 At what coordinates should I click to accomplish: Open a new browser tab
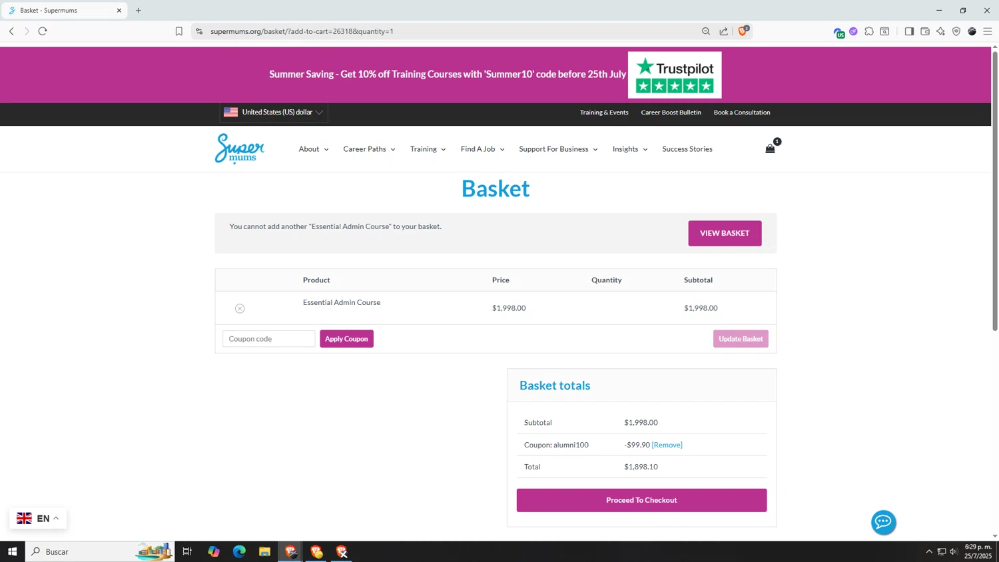pyautogui.click(x=139, y=11)
